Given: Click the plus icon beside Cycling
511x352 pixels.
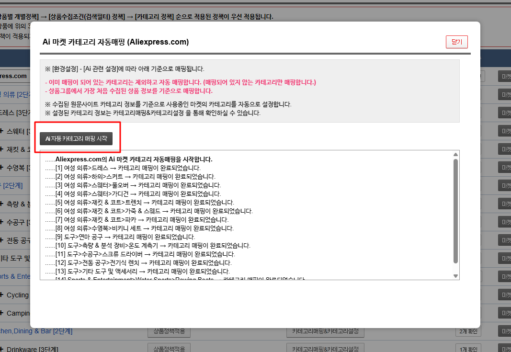Looking at the screenshot, I should 2,295.
